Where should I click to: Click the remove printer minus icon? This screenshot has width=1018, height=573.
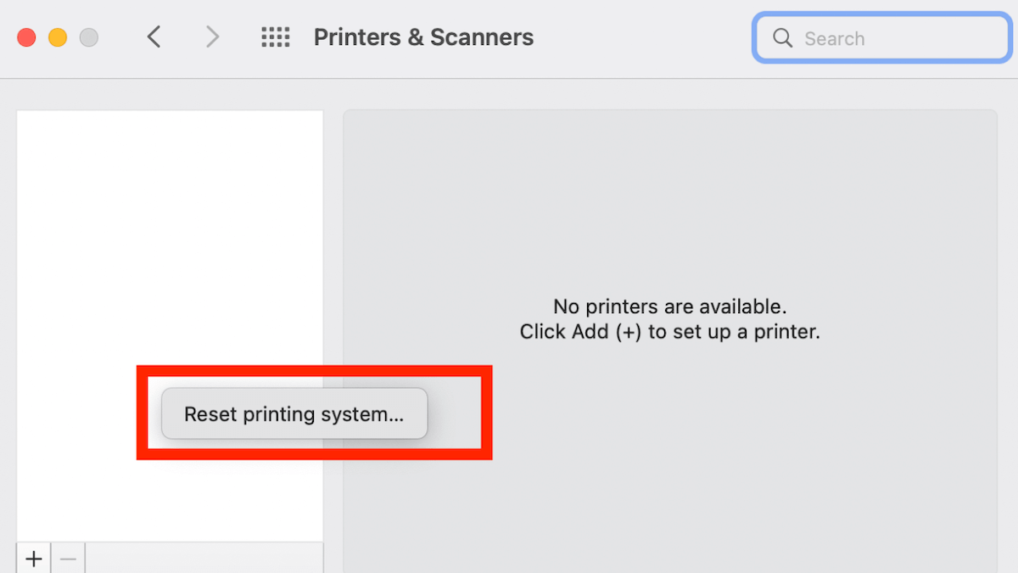click(68, 558)
